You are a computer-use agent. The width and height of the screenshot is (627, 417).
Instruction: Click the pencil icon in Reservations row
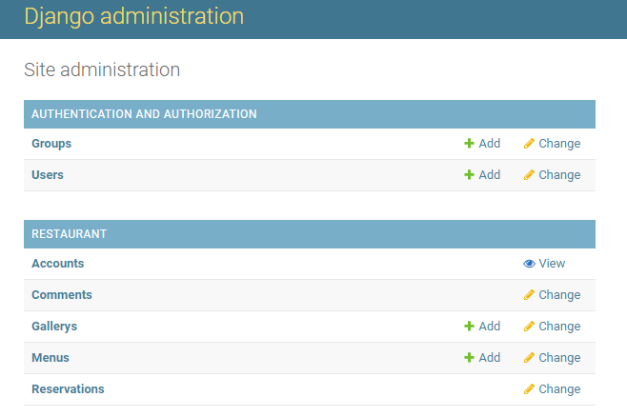[529, 389]
